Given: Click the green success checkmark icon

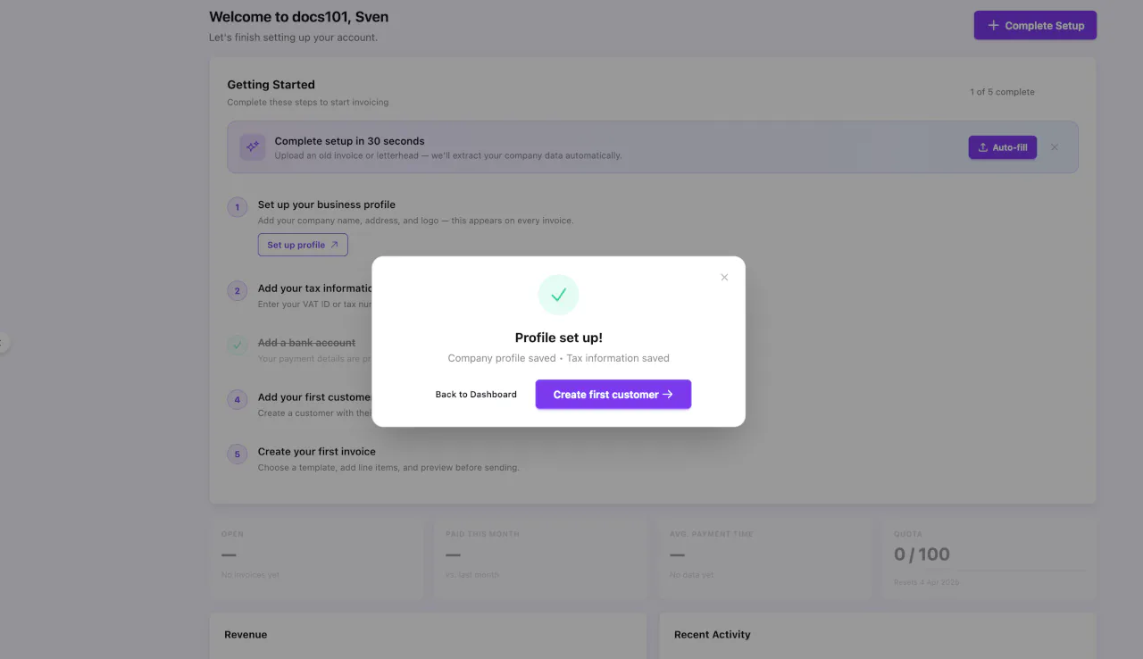Looking at the screenshot, I should pos(558,295).
